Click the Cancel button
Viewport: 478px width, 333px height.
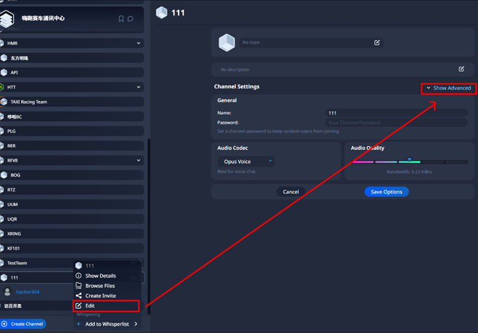(291, 192)
